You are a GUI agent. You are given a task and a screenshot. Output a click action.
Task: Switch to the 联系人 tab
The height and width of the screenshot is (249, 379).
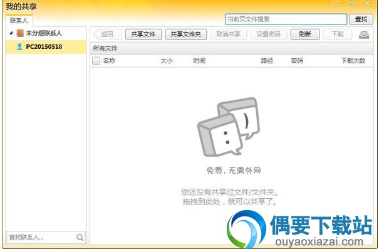[19, 21]
